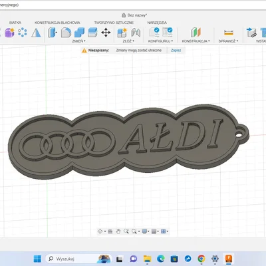The height and width of the screenshot is (266, 266).
Task: Click the Zapisz save link
Action: (176, 51)
